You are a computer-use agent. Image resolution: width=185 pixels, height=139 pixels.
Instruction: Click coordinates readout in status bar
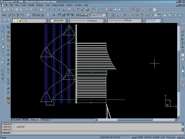[115, 138]
